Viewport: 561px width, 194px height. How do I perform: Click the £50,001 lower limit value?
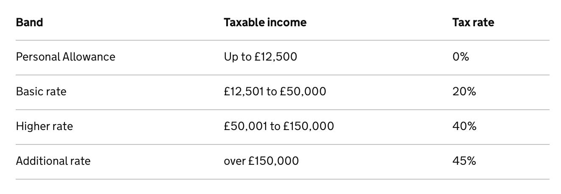tap(245, 126)
